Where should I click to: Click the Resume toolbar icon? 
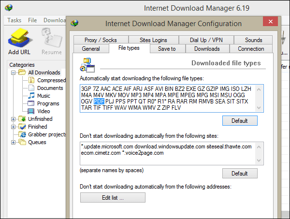51,38
